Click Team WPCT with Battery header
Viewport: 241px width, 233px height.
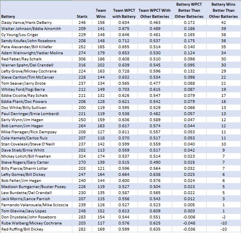[x=124, y=10]
